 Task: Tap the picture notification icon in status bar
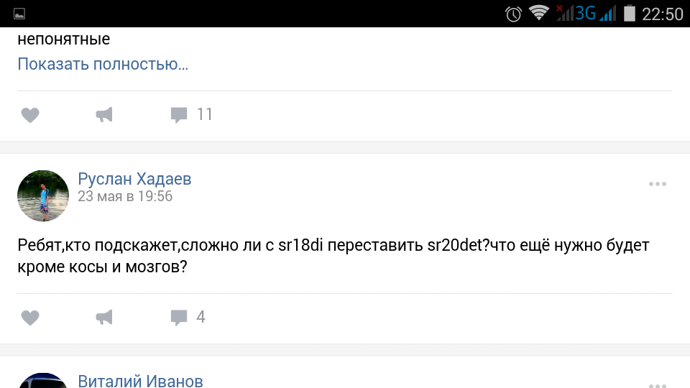pos(19,14)
